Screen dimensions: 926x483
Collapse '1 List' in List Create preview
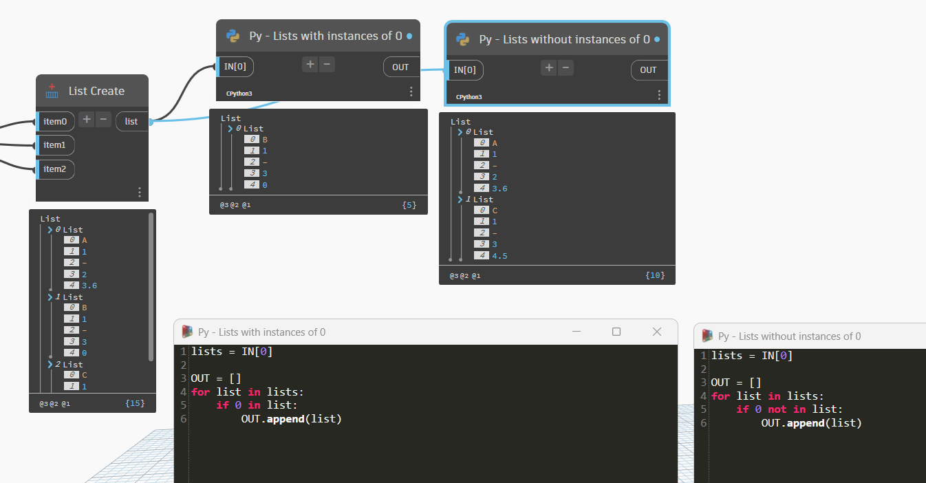50,297
